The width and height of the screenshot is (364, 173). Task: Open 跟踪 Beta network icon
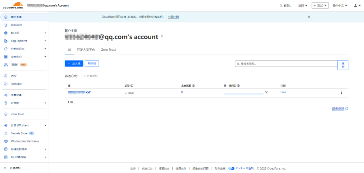pos(6,65)
